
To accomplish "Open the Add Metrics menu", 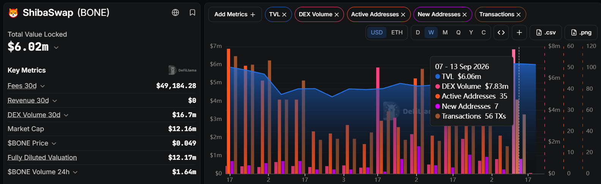I will [235, 14].
